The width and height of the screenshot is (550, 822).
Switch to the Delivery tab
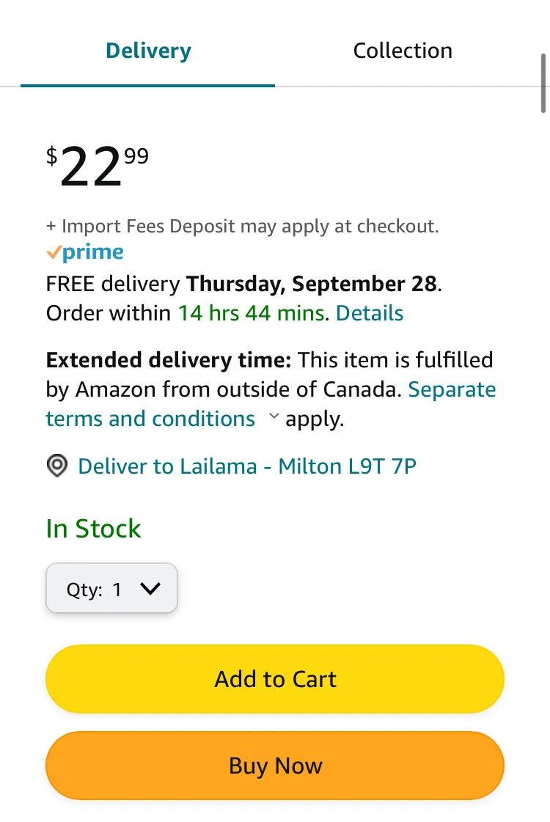[148, 51]
